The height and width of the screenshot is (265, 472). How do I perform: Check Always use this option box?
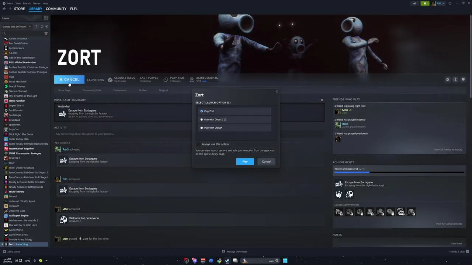click(x=198, y=144)
